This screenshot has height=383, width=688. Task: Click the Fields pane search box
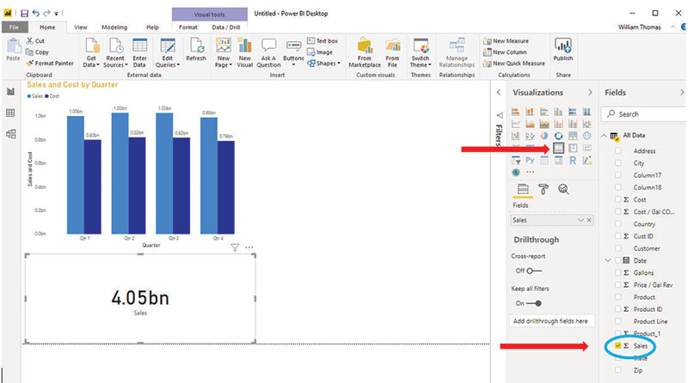tap(645, 113)
